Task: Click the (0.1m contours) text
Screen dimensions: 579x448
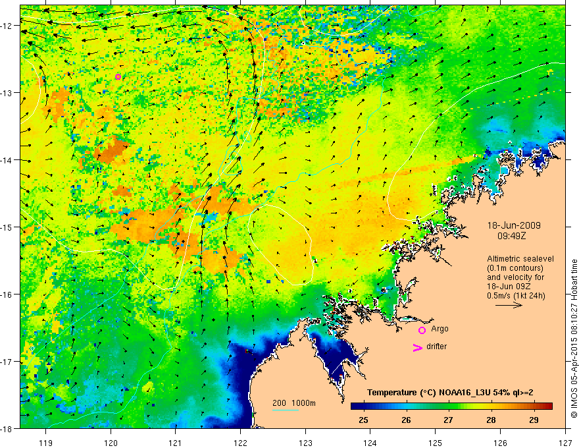Action: tap(515, 268)
